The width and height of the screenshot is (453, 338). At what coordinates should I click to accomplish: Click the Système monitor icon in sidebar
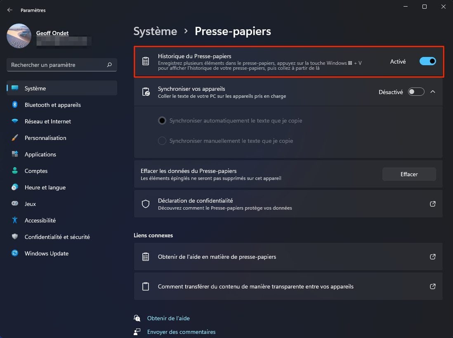(15, 88)
